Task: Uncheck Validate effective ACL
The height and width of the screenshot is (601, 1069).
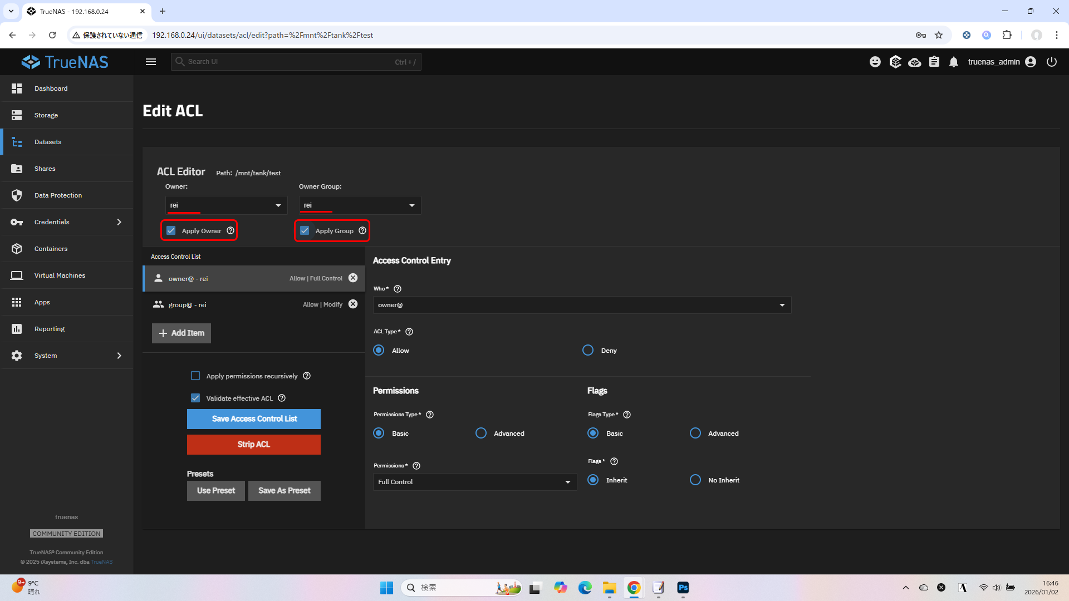Action: (195, 398)
